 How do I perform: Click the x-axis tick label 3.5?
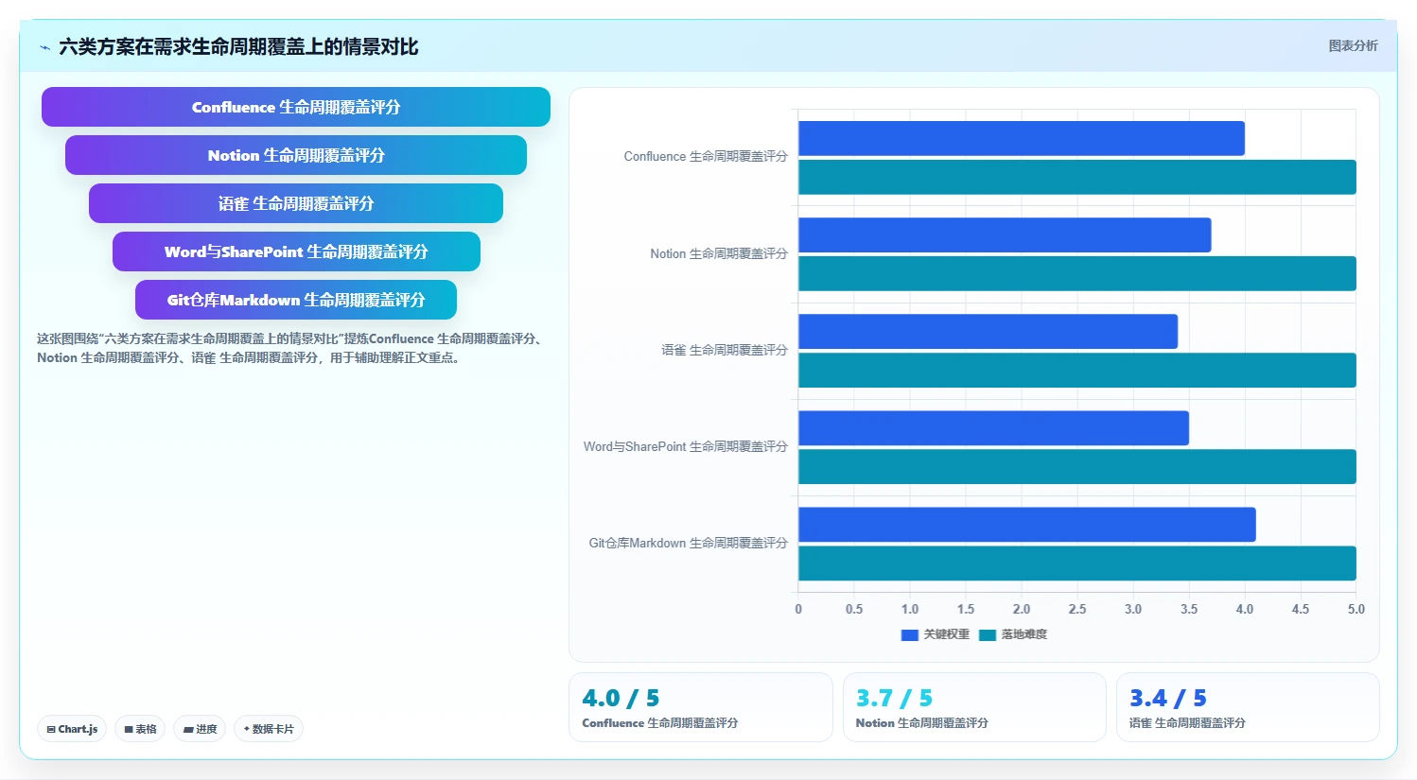coord(1189,610)
